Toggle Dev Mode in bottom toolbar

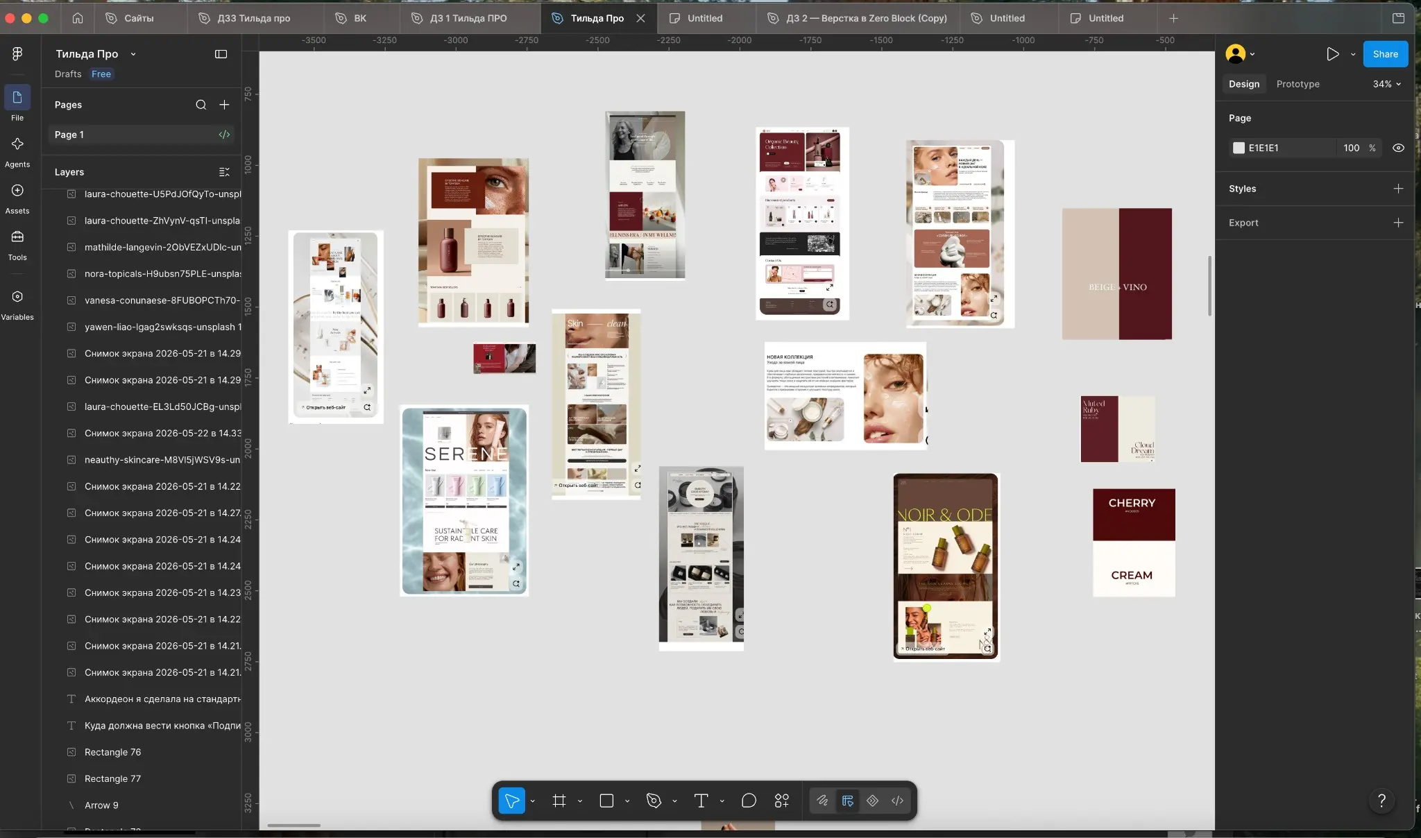coord(897,801)
